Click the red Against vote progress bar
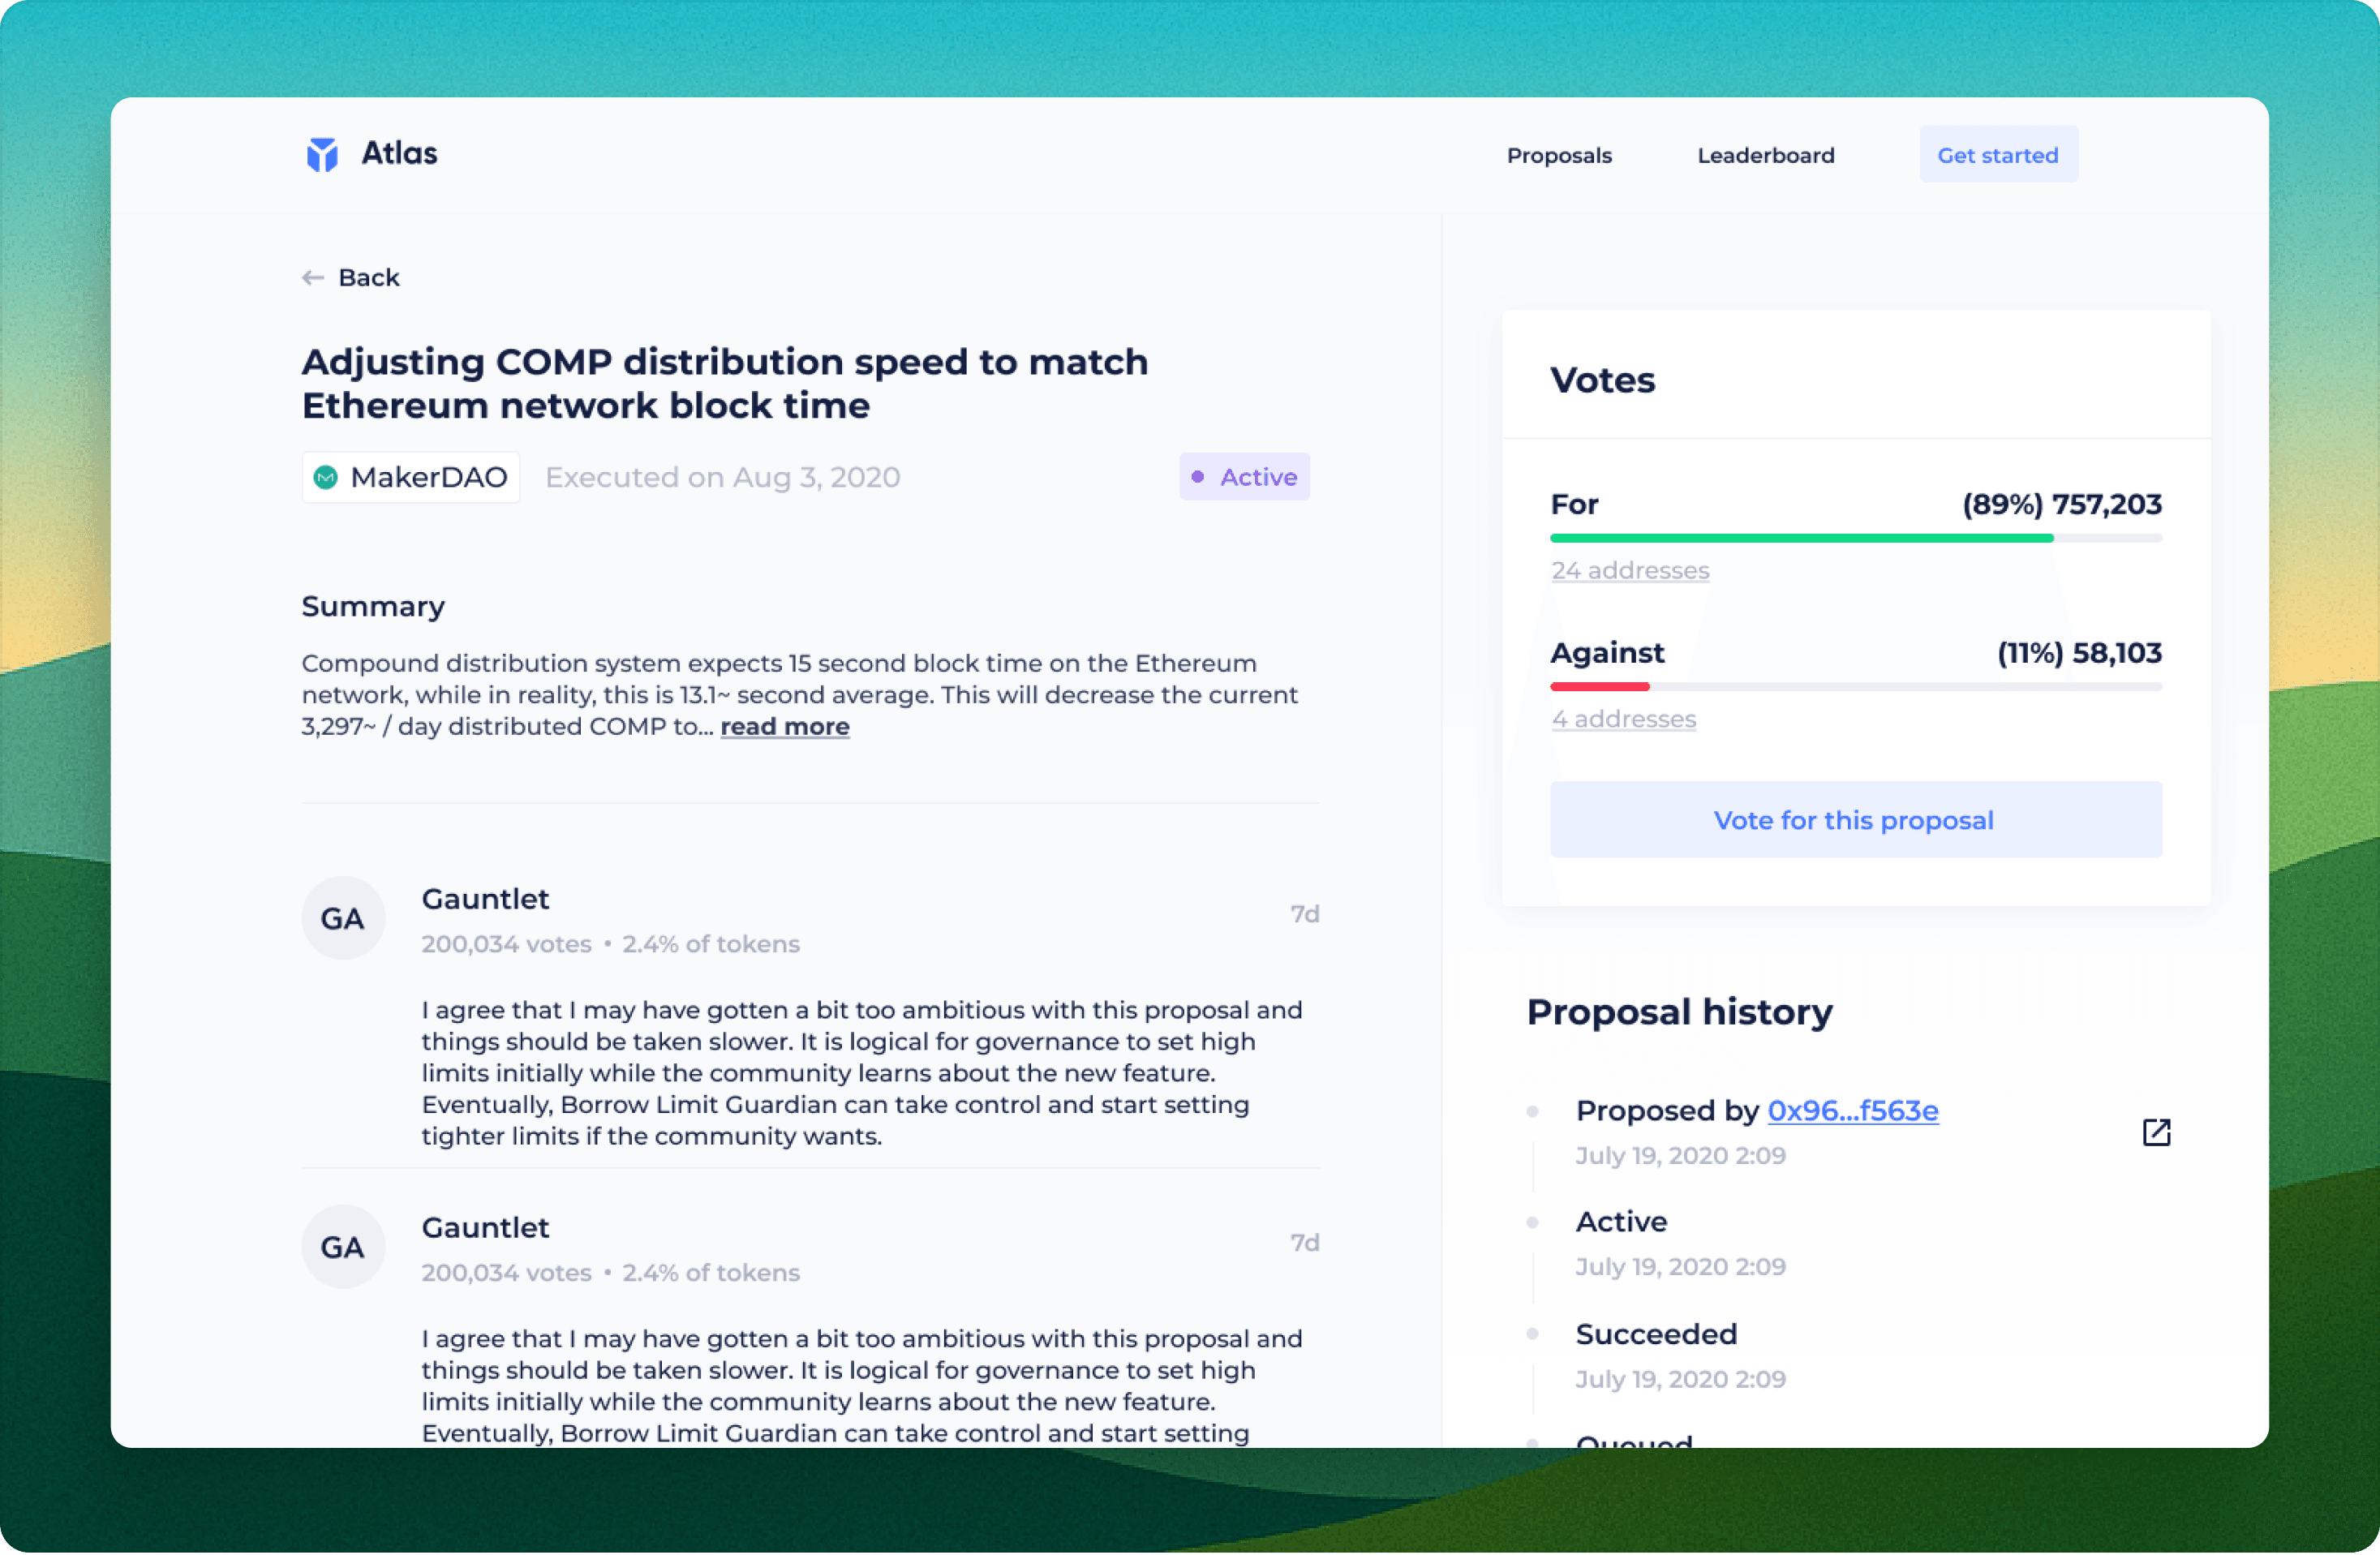The image size is (2380, 1555). click(1600, 687)
